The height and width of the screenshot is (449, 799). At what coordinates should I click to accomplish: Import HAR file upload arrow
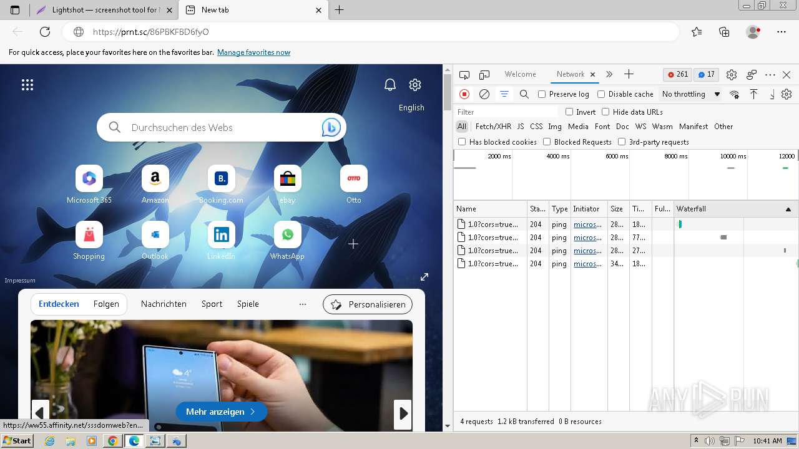753,94
